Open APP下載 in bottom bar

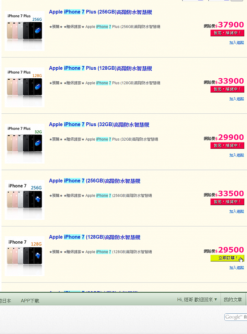point(30,301)
